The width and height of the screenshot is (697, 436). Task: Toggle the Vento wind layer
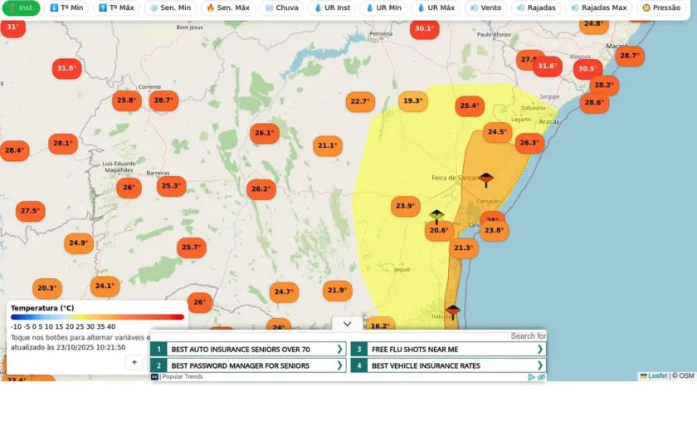coord(485,7)
